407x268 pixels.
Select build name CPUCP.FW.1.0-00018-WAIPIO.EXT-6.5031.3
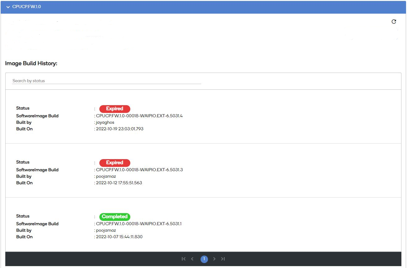pos(139,170)
